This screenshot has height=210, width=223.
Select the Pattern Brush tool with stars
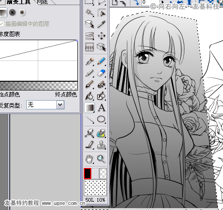(101, 84)
